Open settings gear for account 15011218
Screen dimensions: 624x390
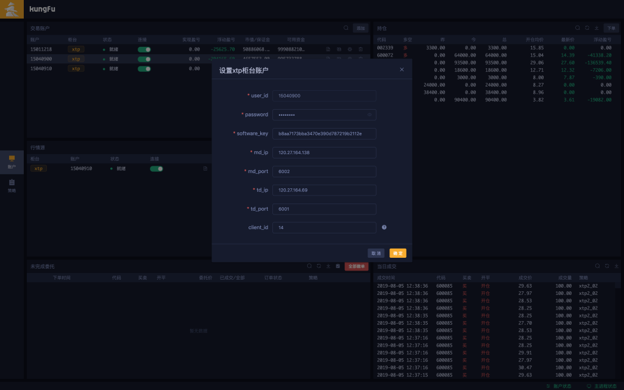pyautogui.click(x=350, y=49)
